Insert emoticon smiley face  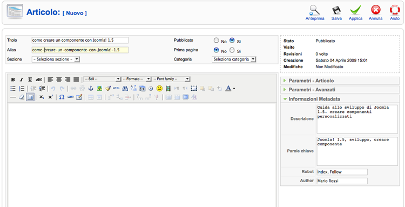[160, 89]
